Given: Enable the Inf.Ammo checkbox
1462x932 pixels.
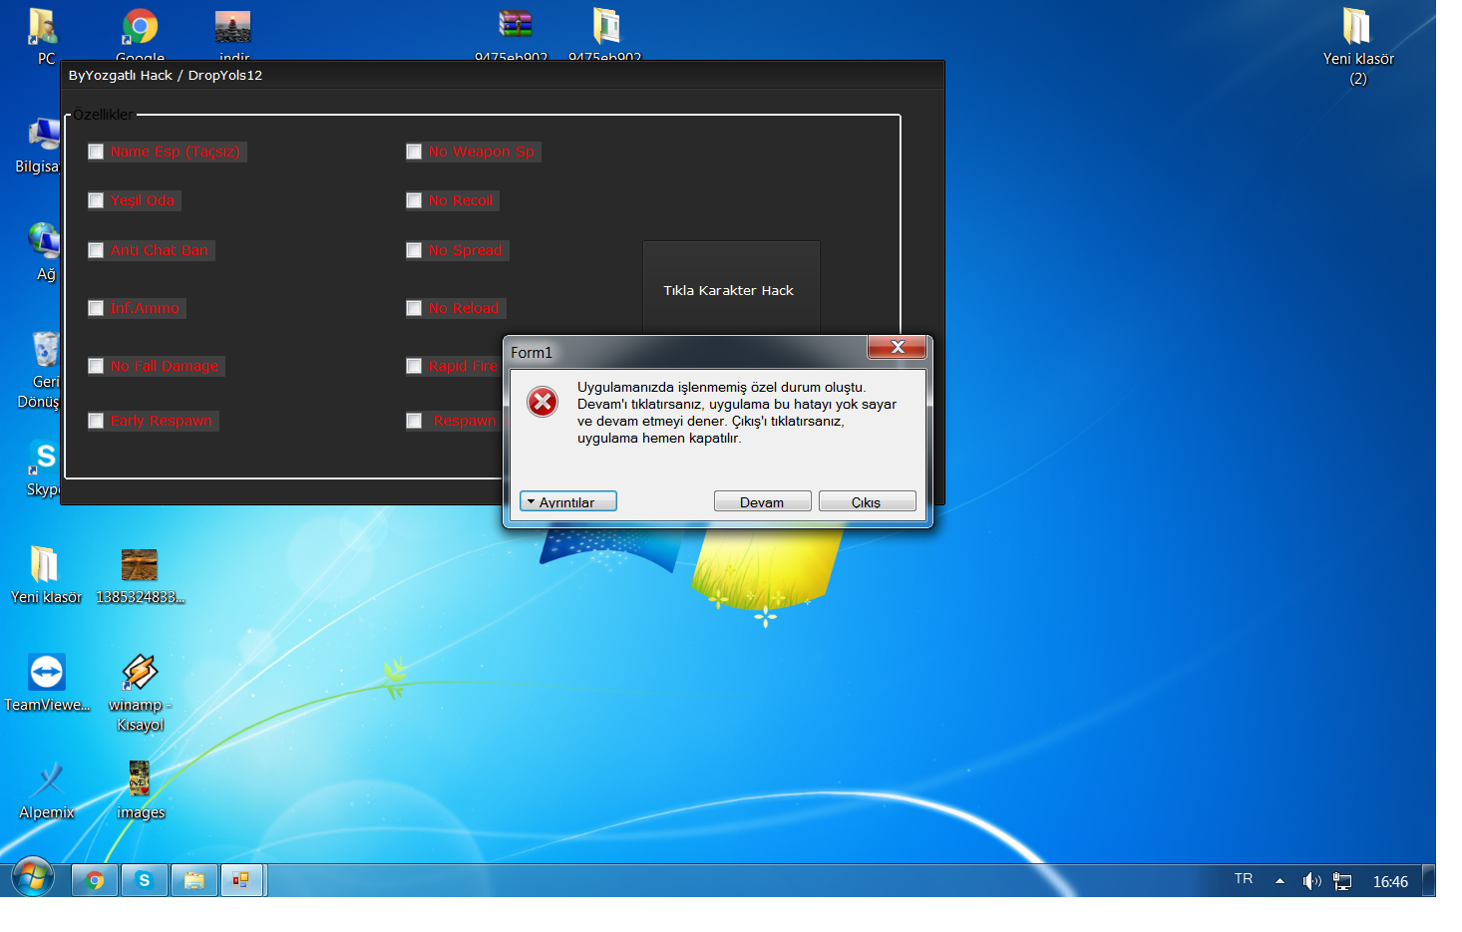Looking at the screenshot, I should [96, 308].
